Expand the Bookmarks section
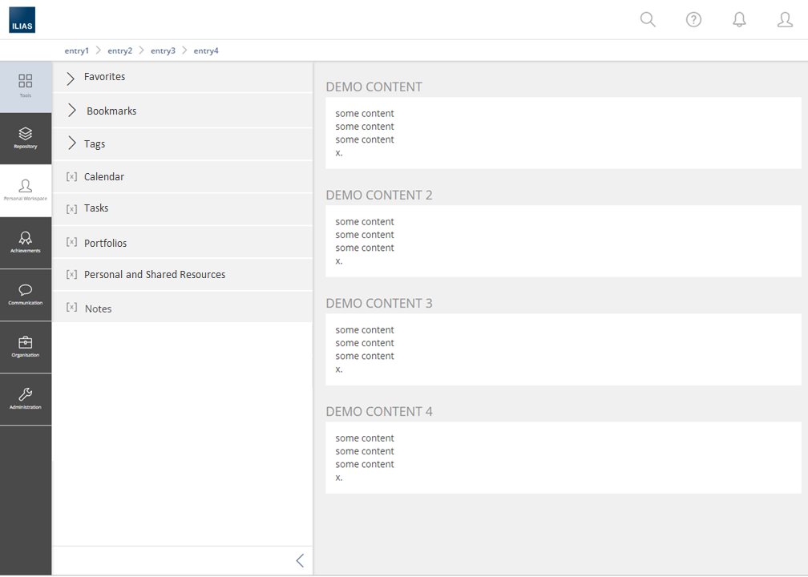 (x=72, y=111)
